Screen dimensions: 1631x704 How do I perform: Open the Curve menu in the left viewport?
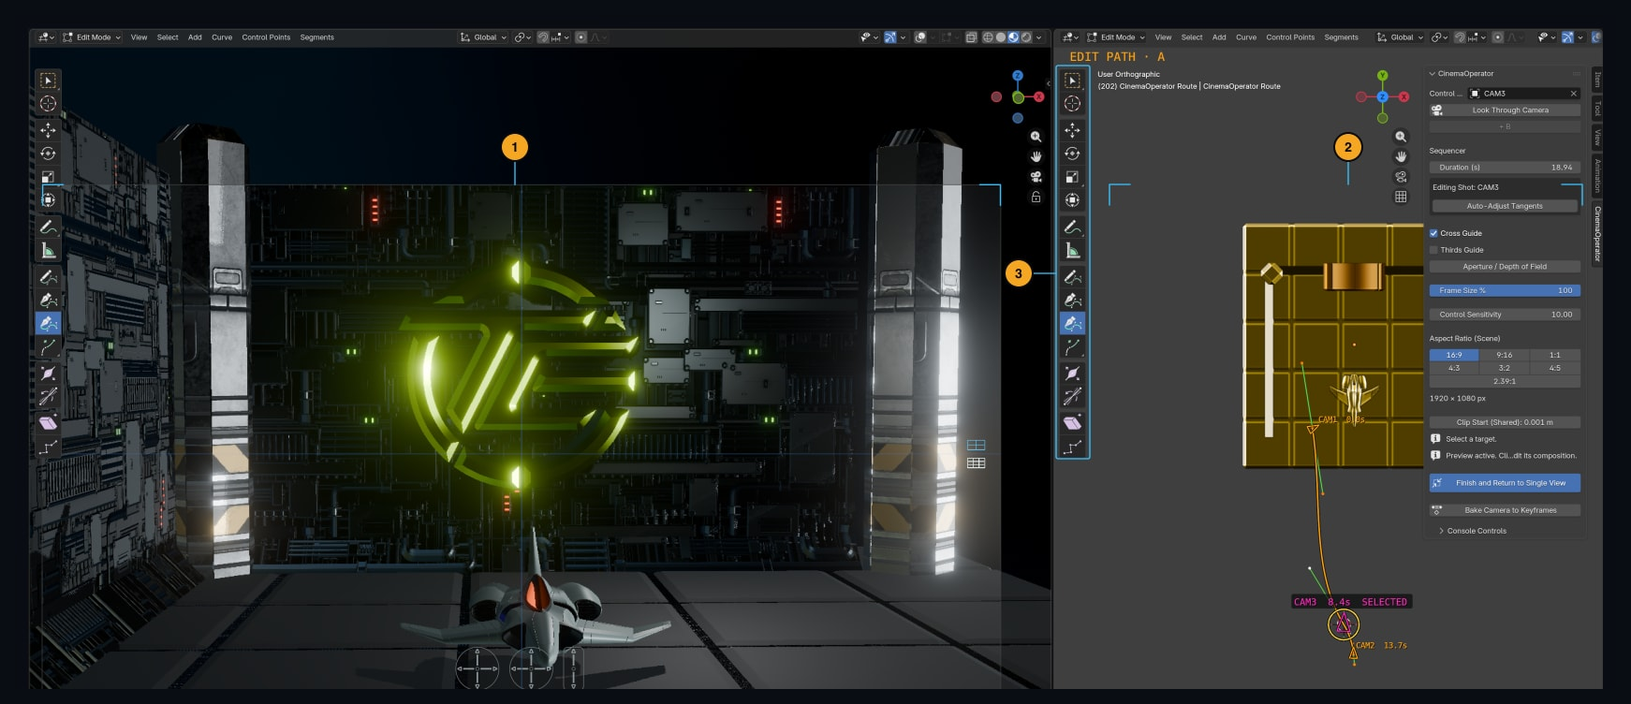coord(222,37)
